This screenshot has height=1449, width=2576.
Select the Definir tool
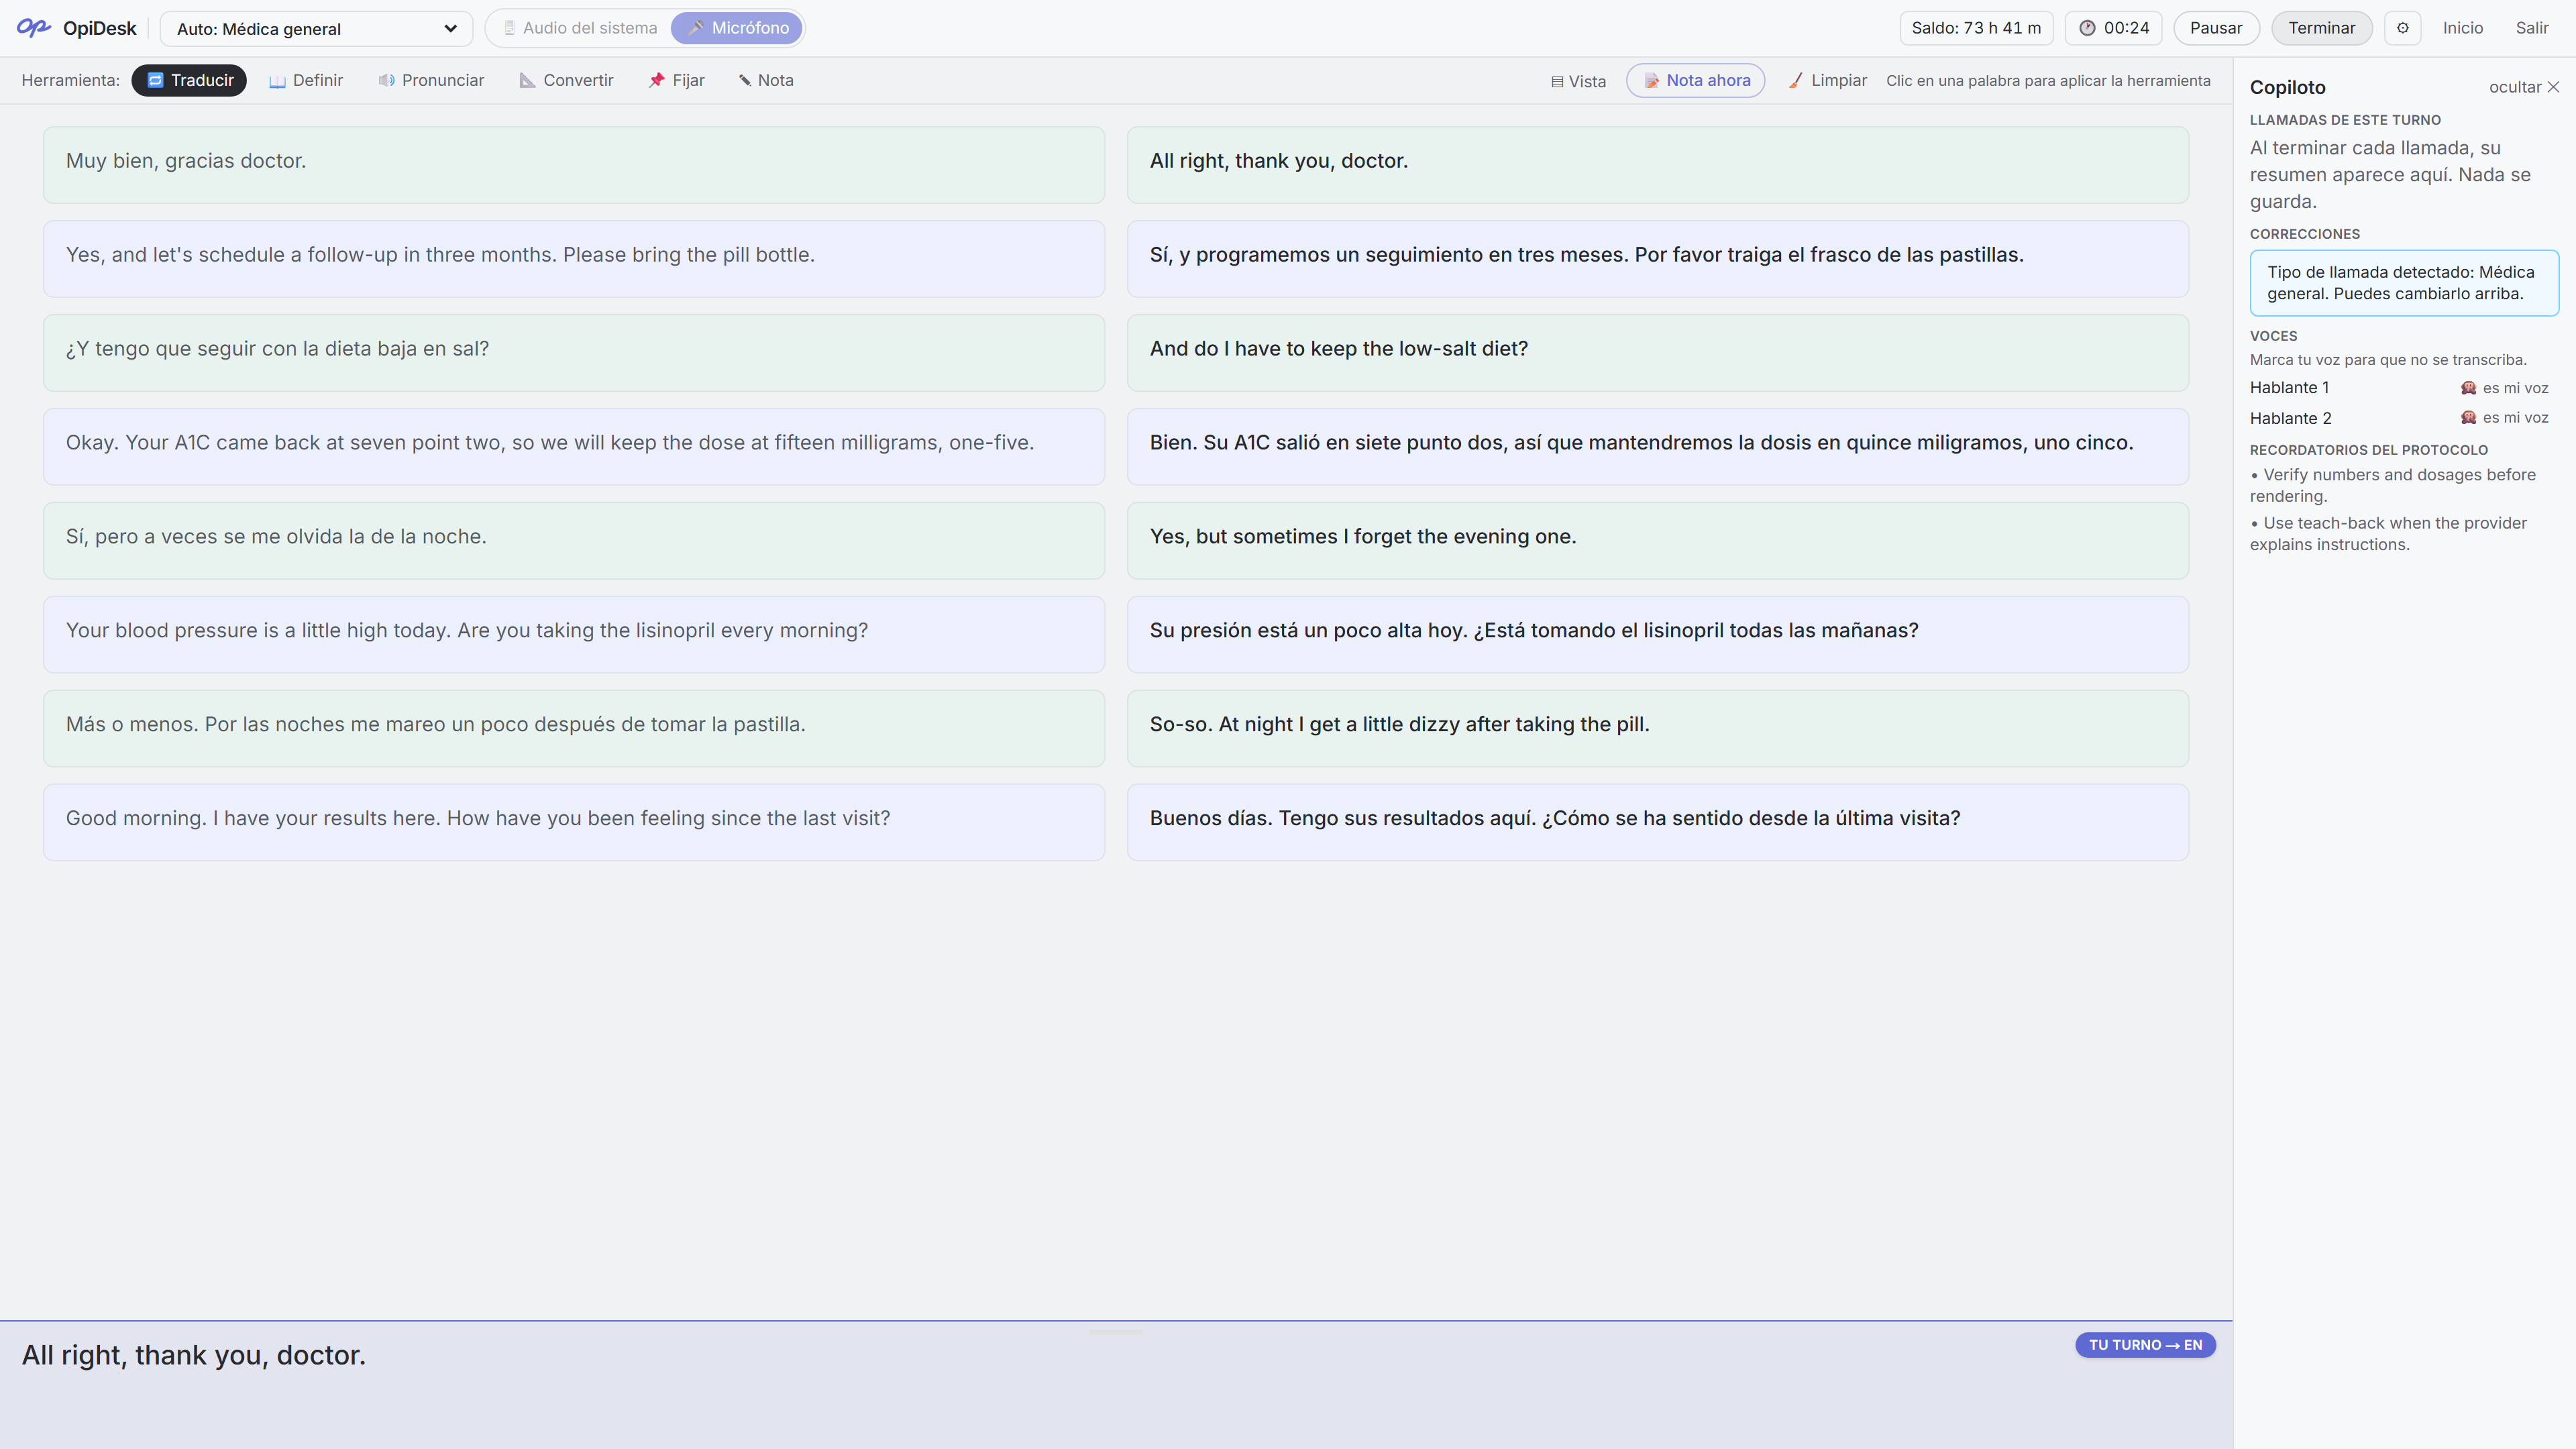(306, 80)
